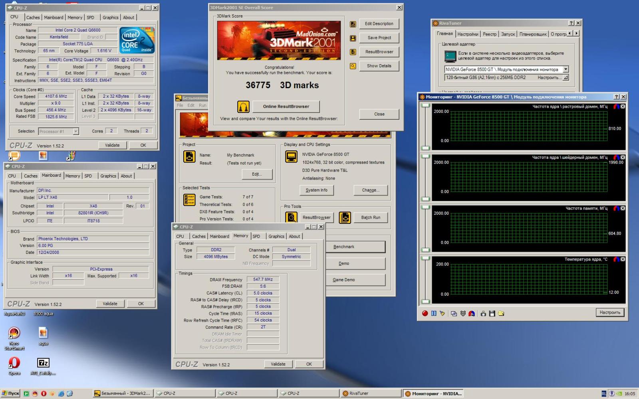639x399 pixels.
Task: Click the double down-arrow icon in monitoring toolbar
Action: click(463, 314)
